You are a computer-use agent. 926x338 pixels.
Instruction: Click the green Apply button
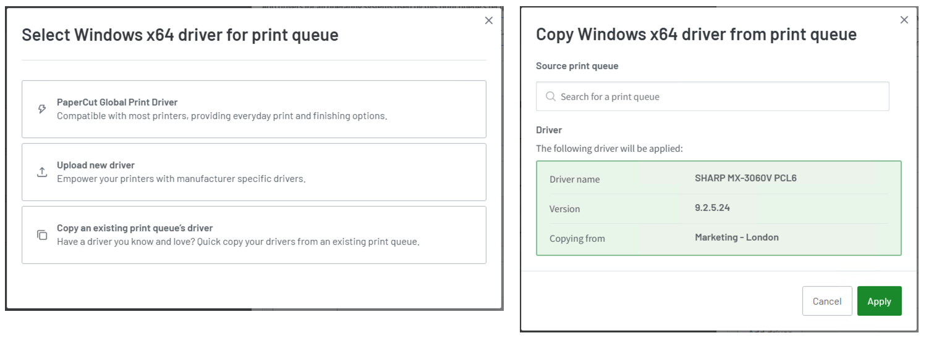(x=879, y=301)
